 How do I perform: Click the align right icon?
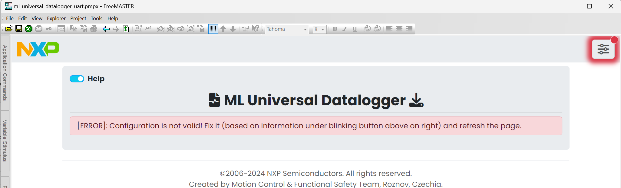click(x=409, y=29)
